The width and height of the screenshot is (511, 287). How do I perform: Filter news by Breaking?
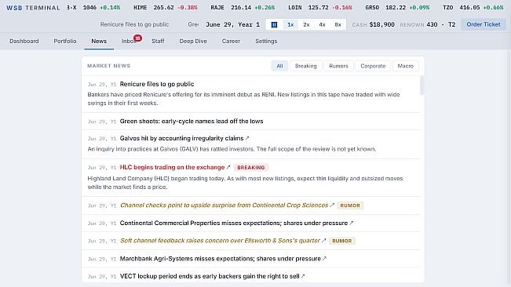click(x=305, y=66)
